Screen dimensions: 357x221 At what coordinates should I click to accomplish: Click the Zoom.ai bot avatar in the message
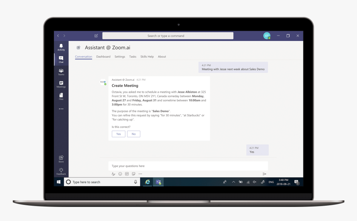103,82
